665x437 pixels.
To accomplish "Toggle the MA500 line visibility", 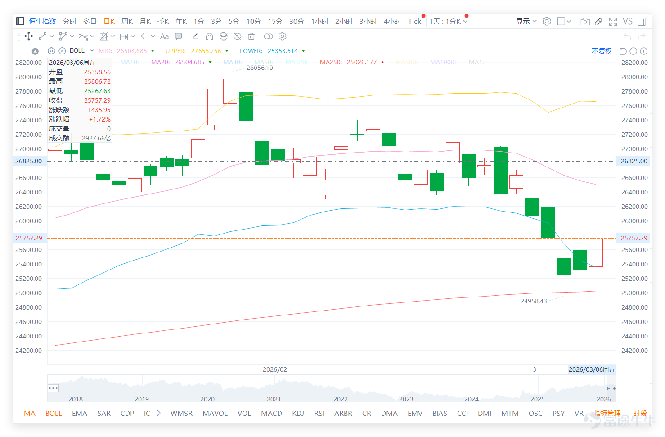I will point(407,62).
